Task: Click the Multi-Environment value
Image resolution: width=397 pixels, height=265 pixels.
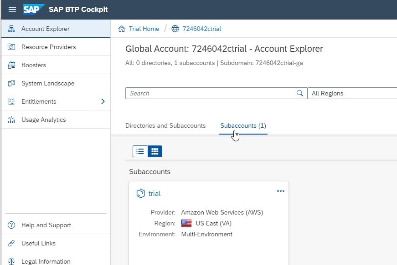Action: [x=206, y=234]
